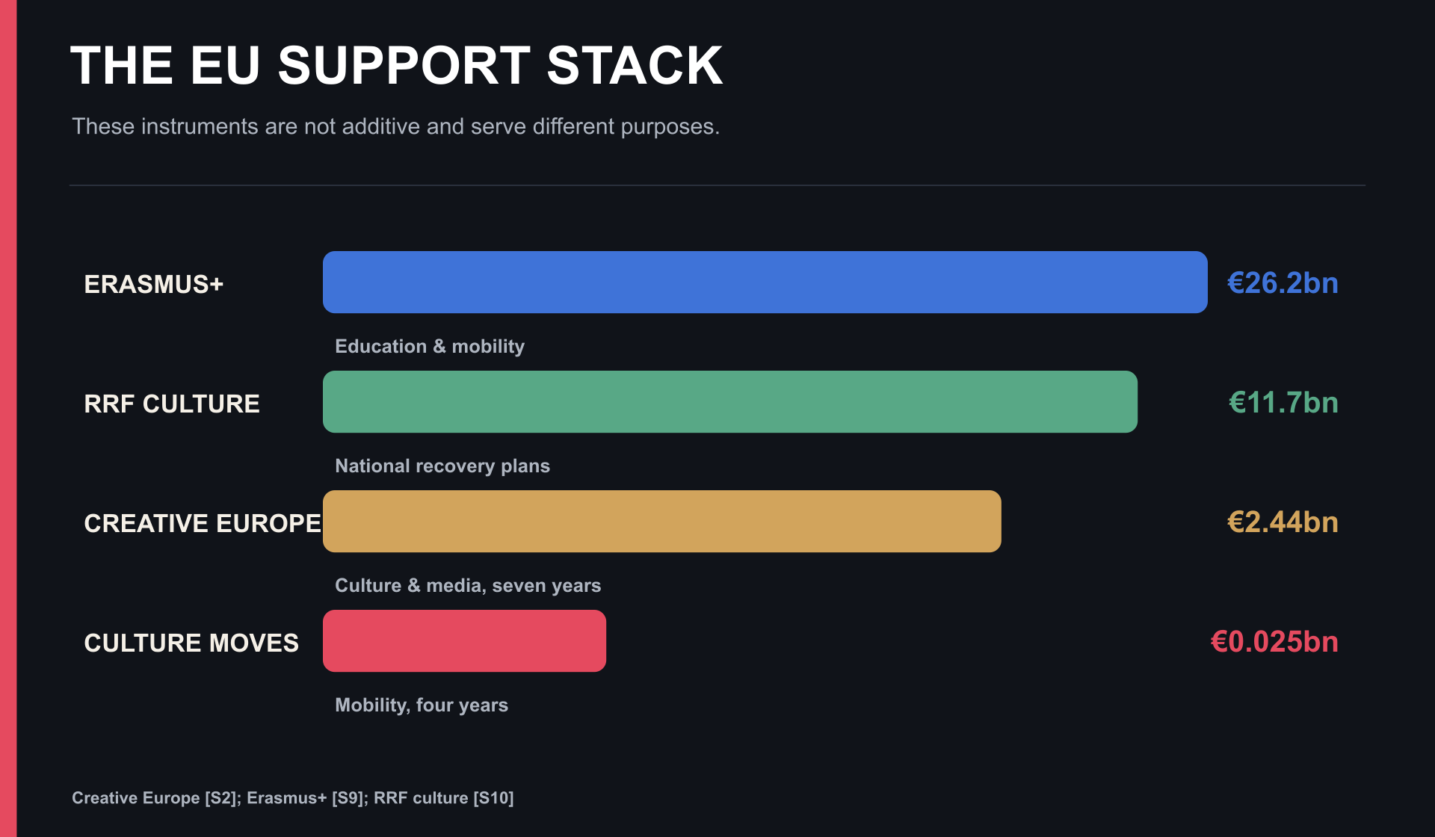Click THE EU SUPPORT STACK title
This screenshot has height=837, width=1435.
coord(397,66)
